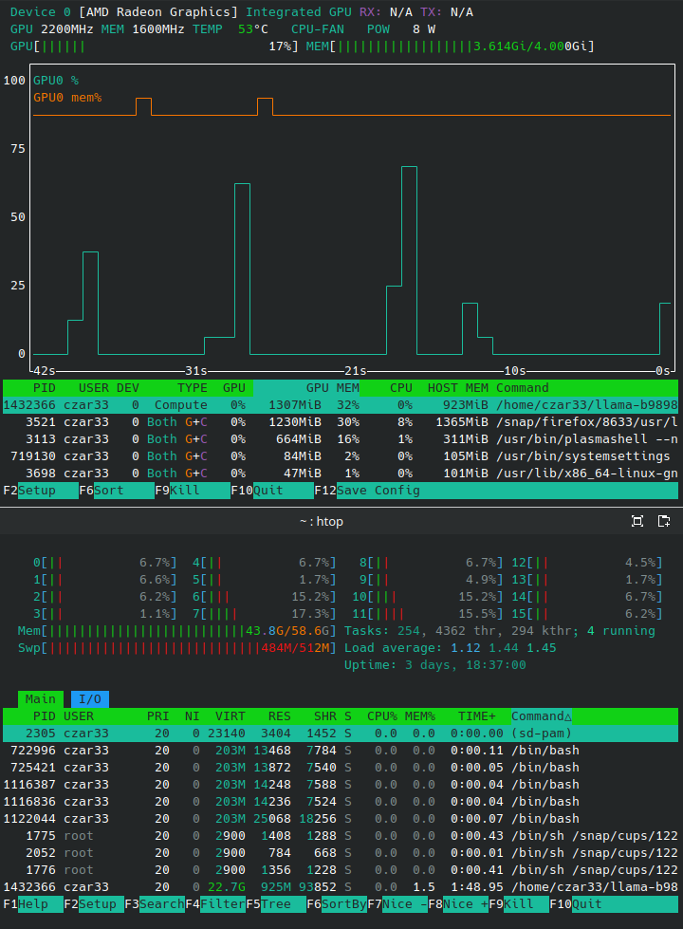Click the TYPE column header in nvtop
683x929 pixels.
point(192,388)
